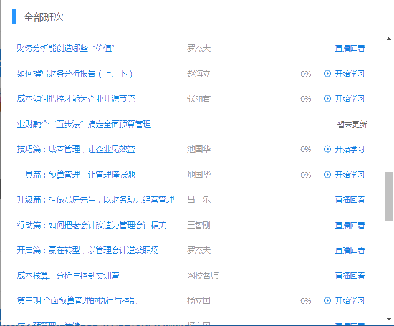Click 开始学习 for 第三期 全面预算管理
Viewport: 394px width, 326px height.
[350, 300]
